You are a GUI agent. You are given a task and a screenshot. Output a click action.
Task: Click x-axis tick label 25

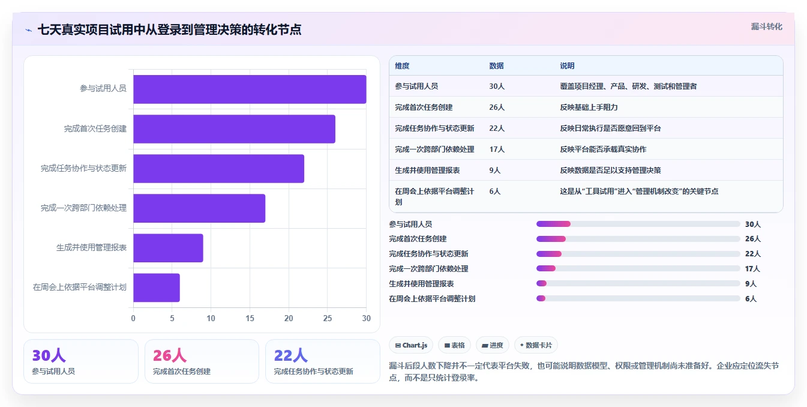pos(328,318)
